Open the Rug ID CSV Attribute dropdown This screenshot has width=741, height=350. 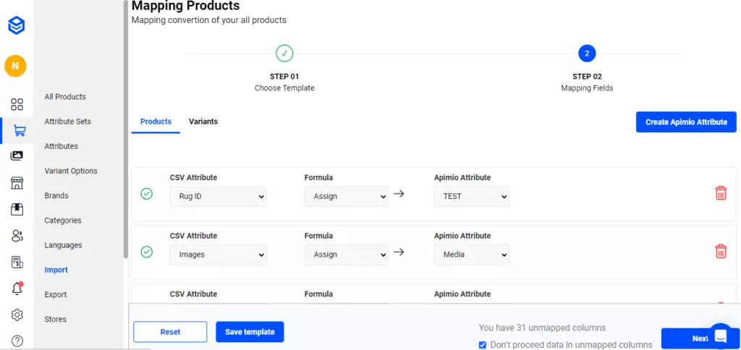coord(218,196)
